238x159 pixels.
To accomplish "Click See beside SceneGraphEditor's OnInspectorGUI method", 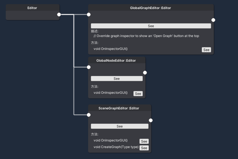I will [x=144, y=141].
